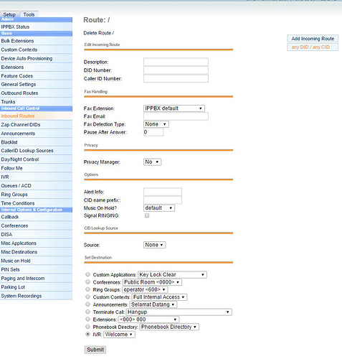
Task: Open the Fax Extension dropdown
Action: tap(174, 108)
